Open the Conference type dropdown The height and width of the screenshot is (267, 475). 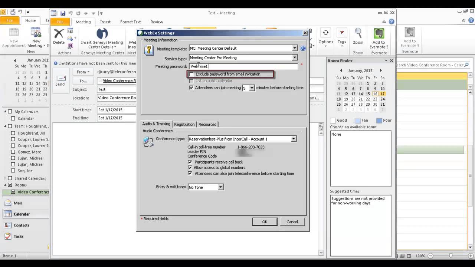tap(294, 139)
